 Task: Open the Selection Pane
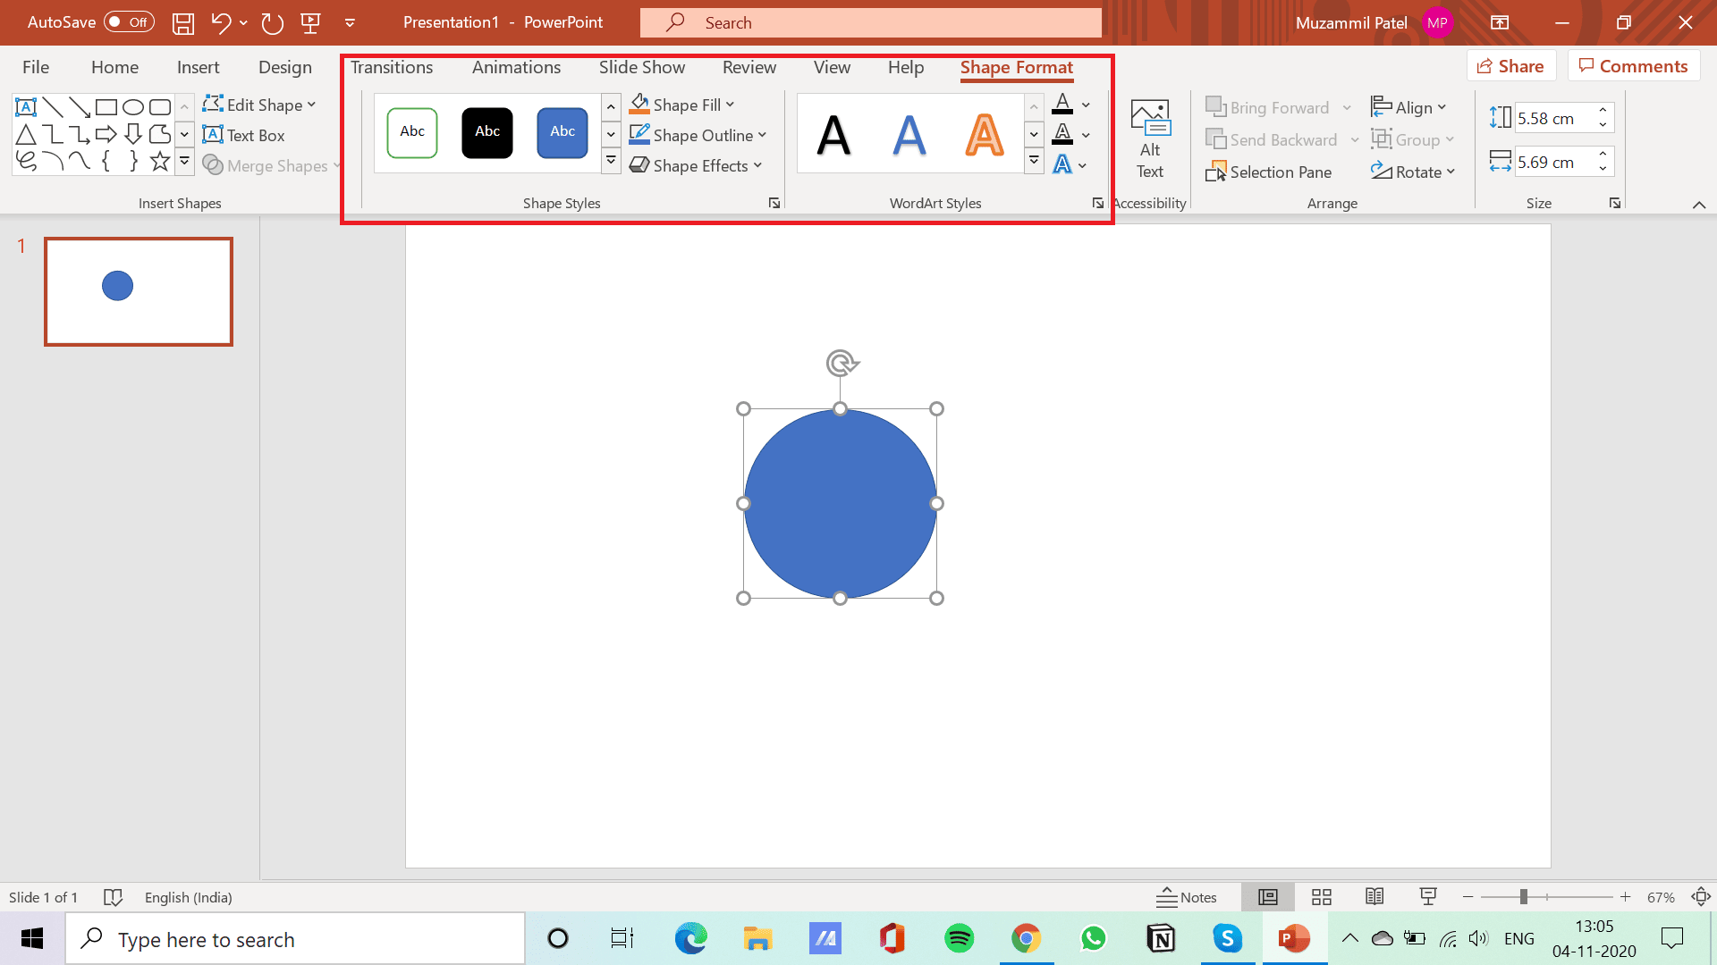(x=1269, y=172)
